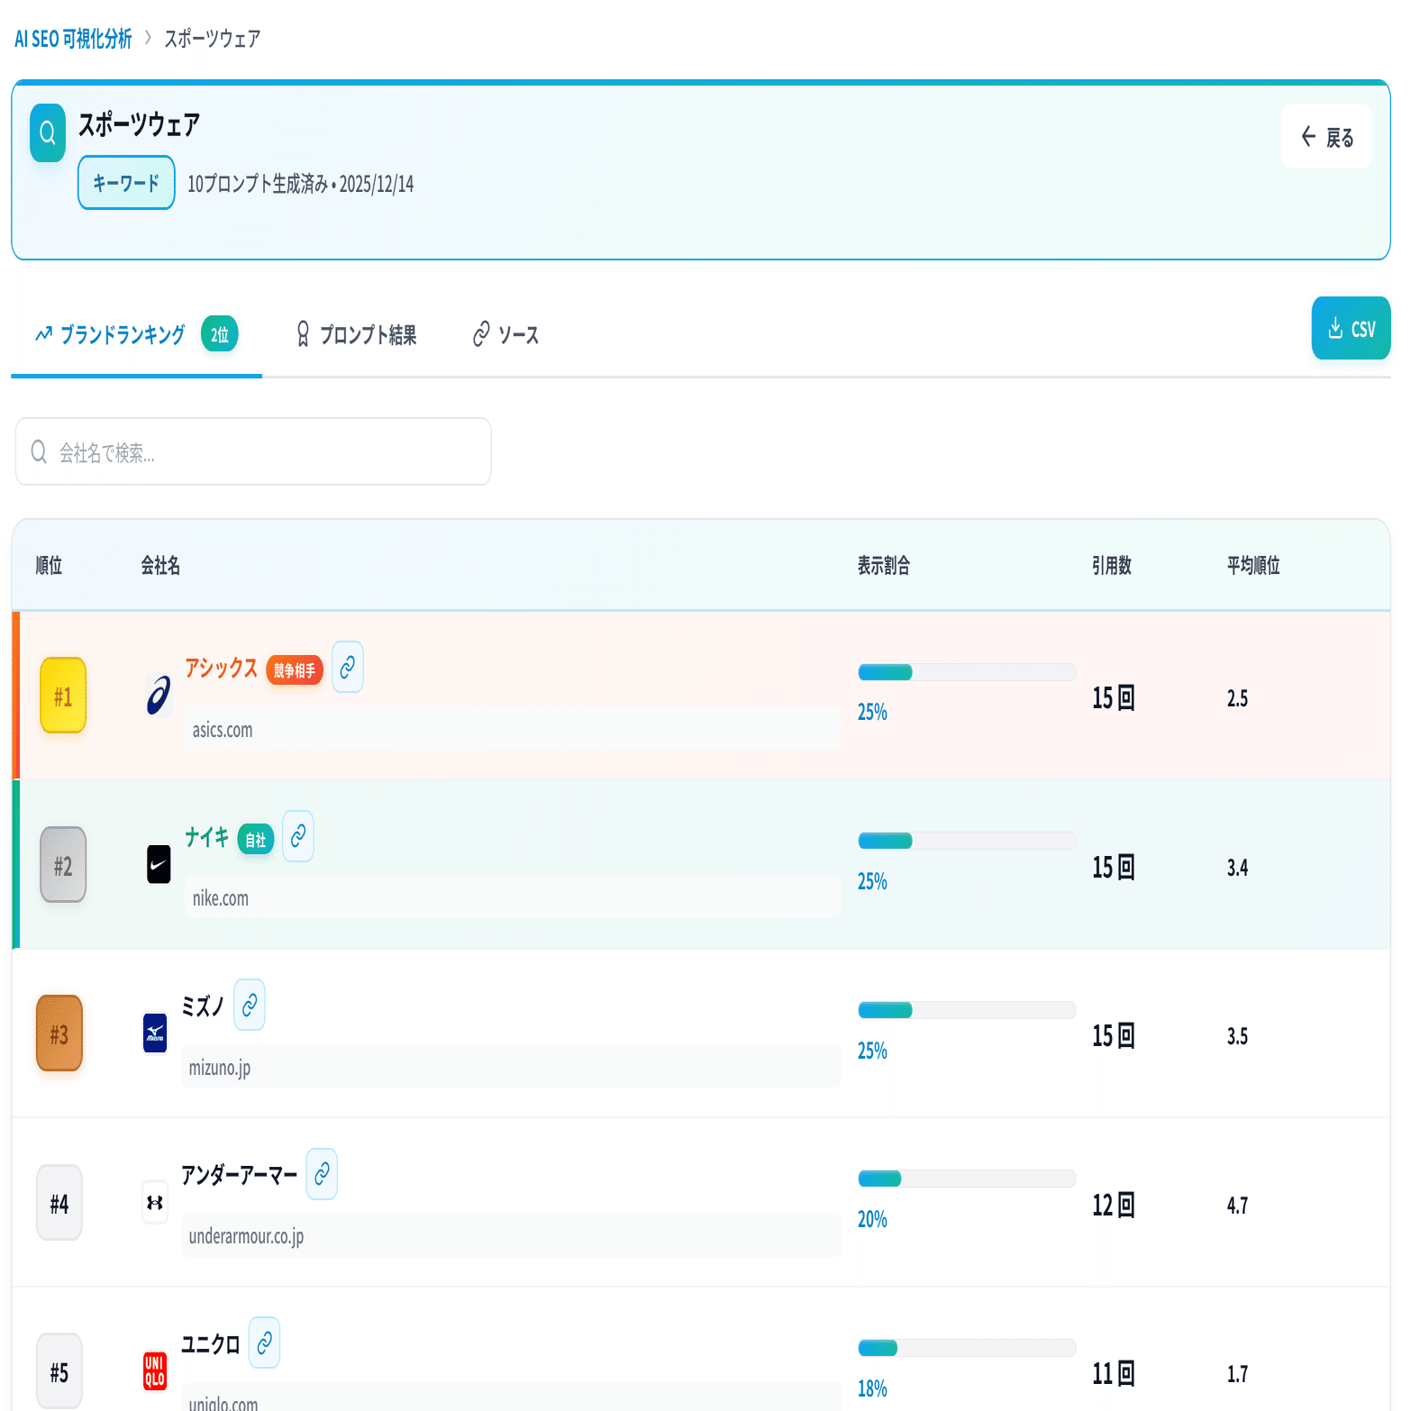Click the ASICS brand logo

click(x=159, y=696)
